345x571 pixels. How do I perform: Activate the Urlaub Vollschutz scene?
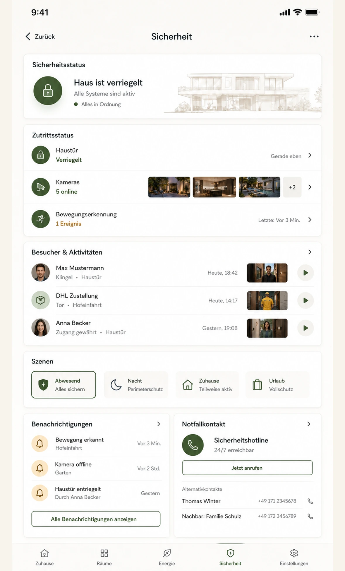[277, 385]
